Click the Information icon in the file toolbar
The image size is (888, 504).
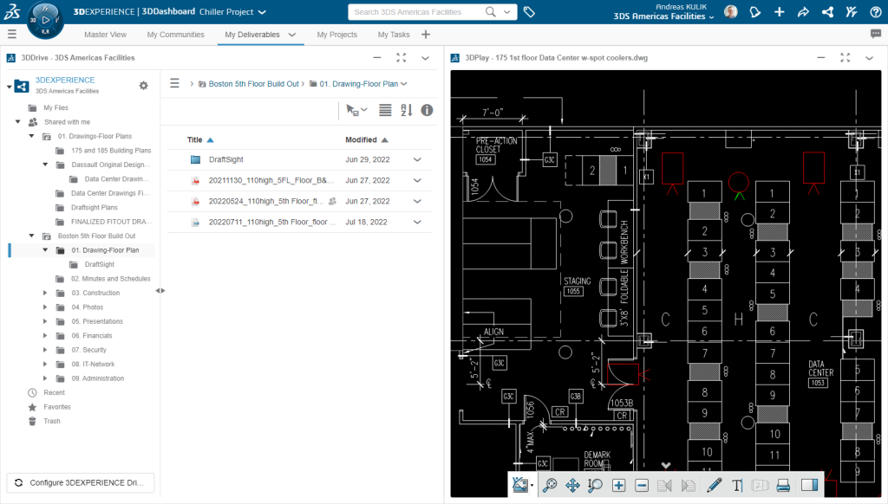coord(427,110)
